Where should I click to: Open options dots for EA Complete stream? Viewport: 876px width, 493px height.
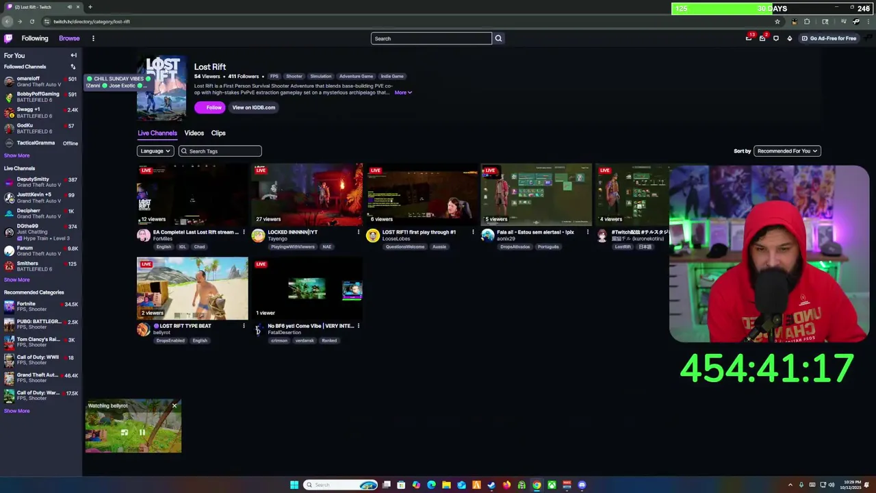(244, 232)
